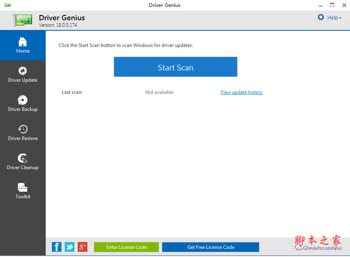Click Get Free License Code button

[x=211, y=247]
